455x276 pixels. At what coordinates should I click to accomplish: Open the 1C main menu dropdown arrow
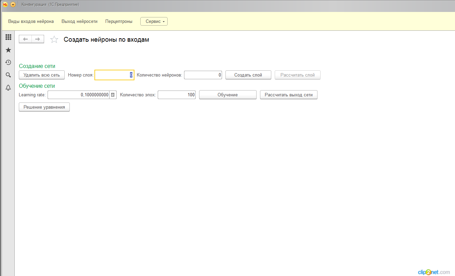pyautogui.click(x=13, y=4)
